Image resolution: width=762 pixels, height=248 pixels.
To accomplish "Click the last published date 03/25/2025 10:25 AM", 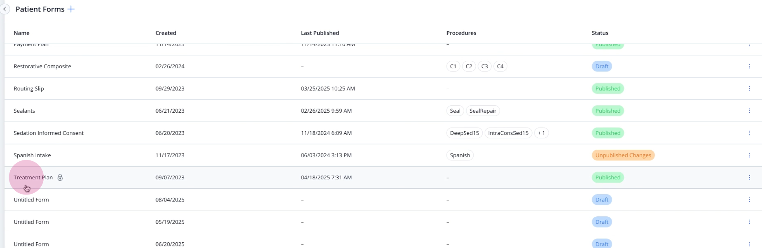I will [328, 88].
